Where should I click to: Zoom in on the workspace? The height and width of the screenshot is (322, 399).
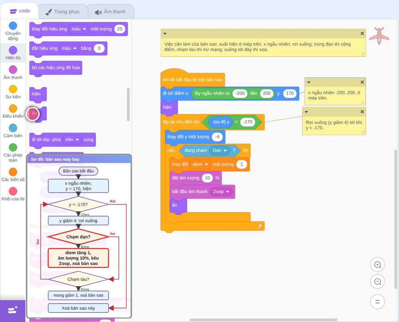click(377, 265)
